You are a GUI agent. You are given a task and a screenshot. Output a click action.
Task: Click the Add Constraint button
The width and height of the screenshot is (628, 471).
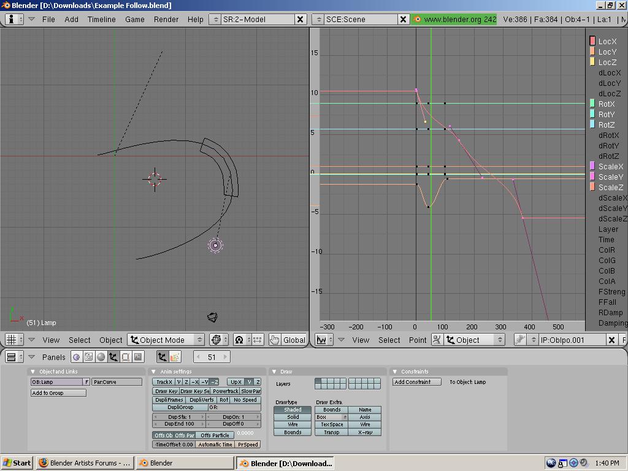[416, 382]
